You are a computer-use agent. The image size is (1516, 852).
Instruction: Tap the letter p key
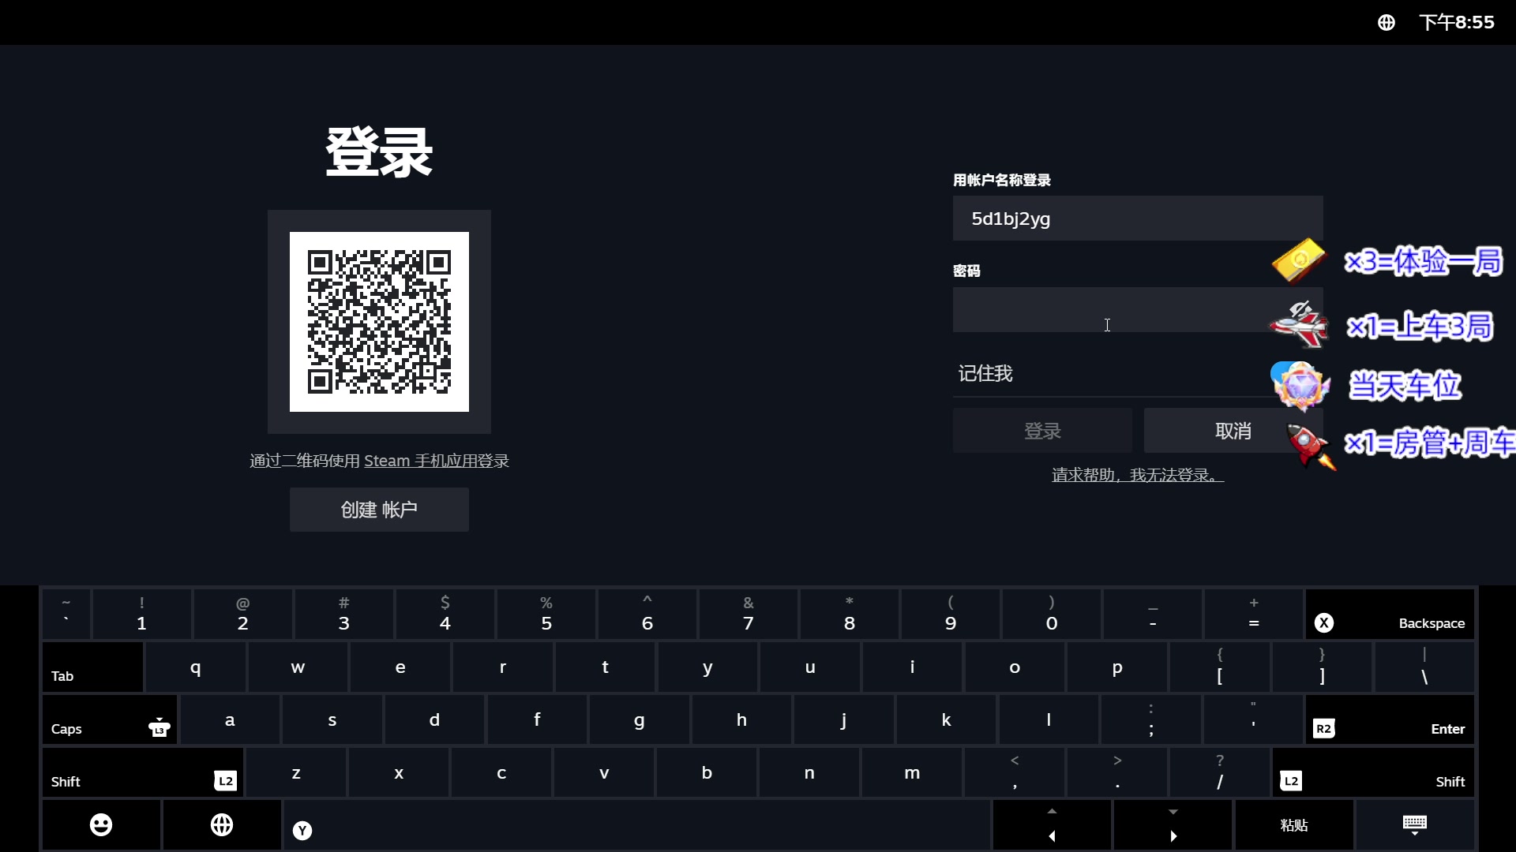tap(1117, 667)
